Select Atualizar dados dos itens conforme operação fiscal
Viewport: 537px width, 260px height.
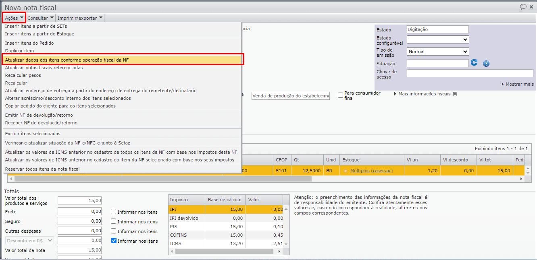[x=122, y=60]
